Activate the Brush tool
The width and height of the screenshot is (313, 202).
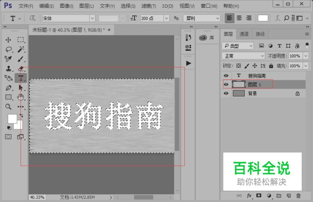pos(20,59)
